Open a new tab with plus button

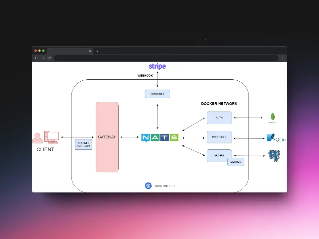tap(97, 51)
